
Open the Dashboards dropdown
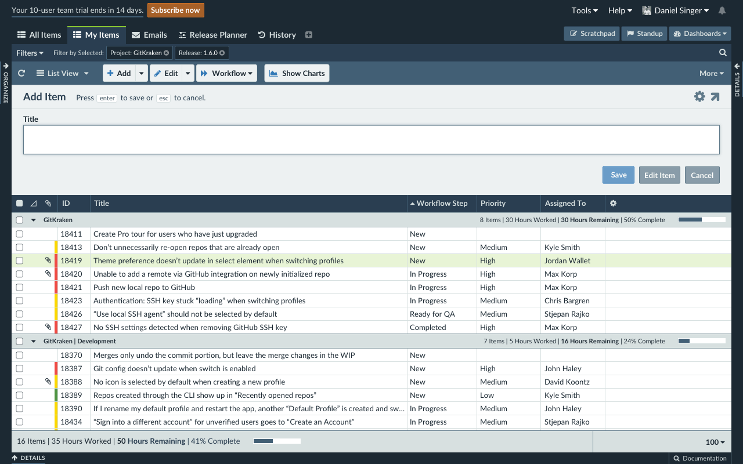pyautogui.click(x=700, y=34)
